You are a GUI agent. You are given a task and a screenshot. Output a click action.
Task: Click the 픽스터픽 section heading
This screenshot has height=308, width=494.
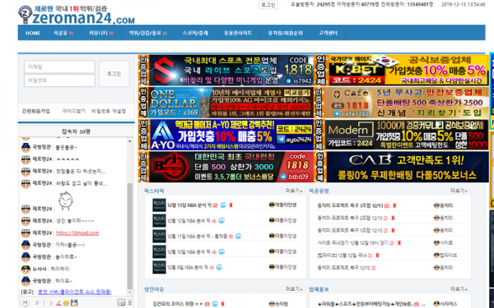point(154,191)
